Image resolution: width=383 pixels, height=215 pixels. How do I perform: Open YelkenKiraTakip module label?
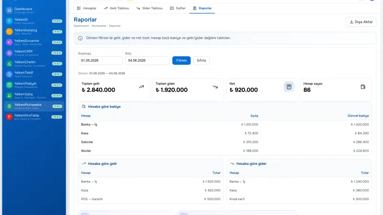[x=27, y=115]
